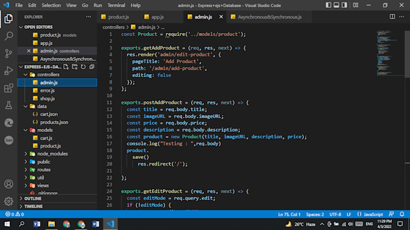The image size is (410, 230).
Task: Click Ln 75, Col 1 status item
Action: [289, 214]
